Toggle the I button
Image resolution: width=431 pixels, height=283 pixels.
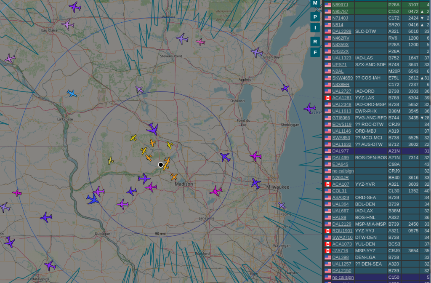click(315, 27)
